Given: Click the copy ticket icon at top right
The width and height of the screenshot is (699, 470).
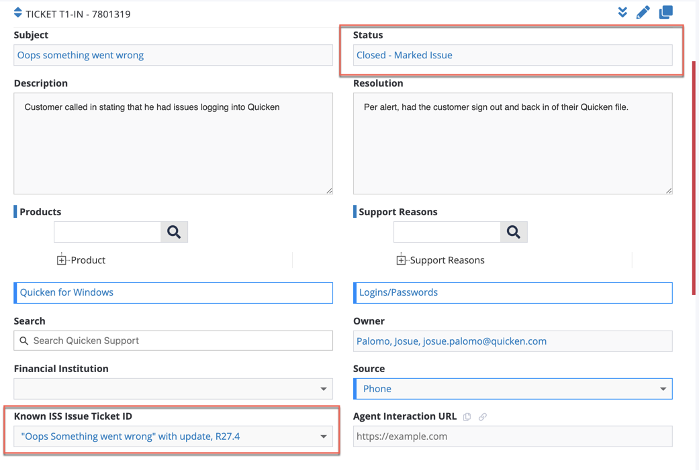Looking at the screenshot, I should tap(665, 13).
